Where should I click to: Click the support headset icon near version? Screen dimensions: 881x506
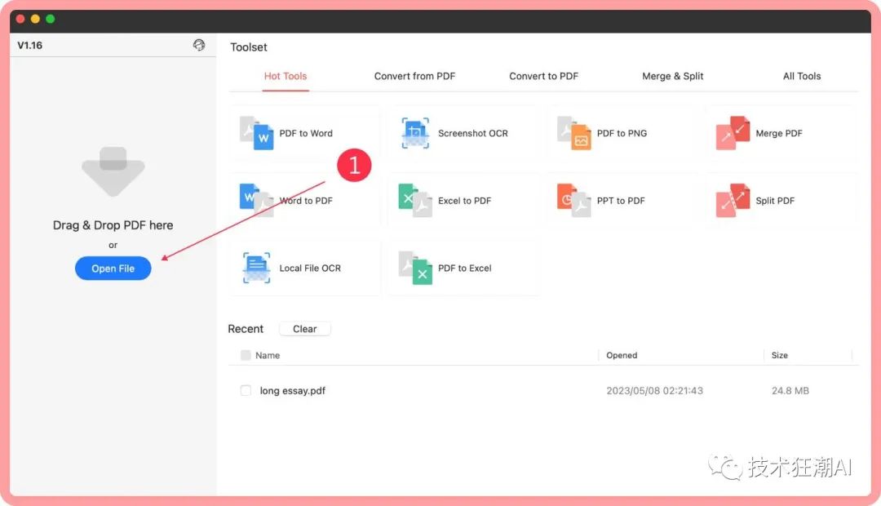pos(199,45)
